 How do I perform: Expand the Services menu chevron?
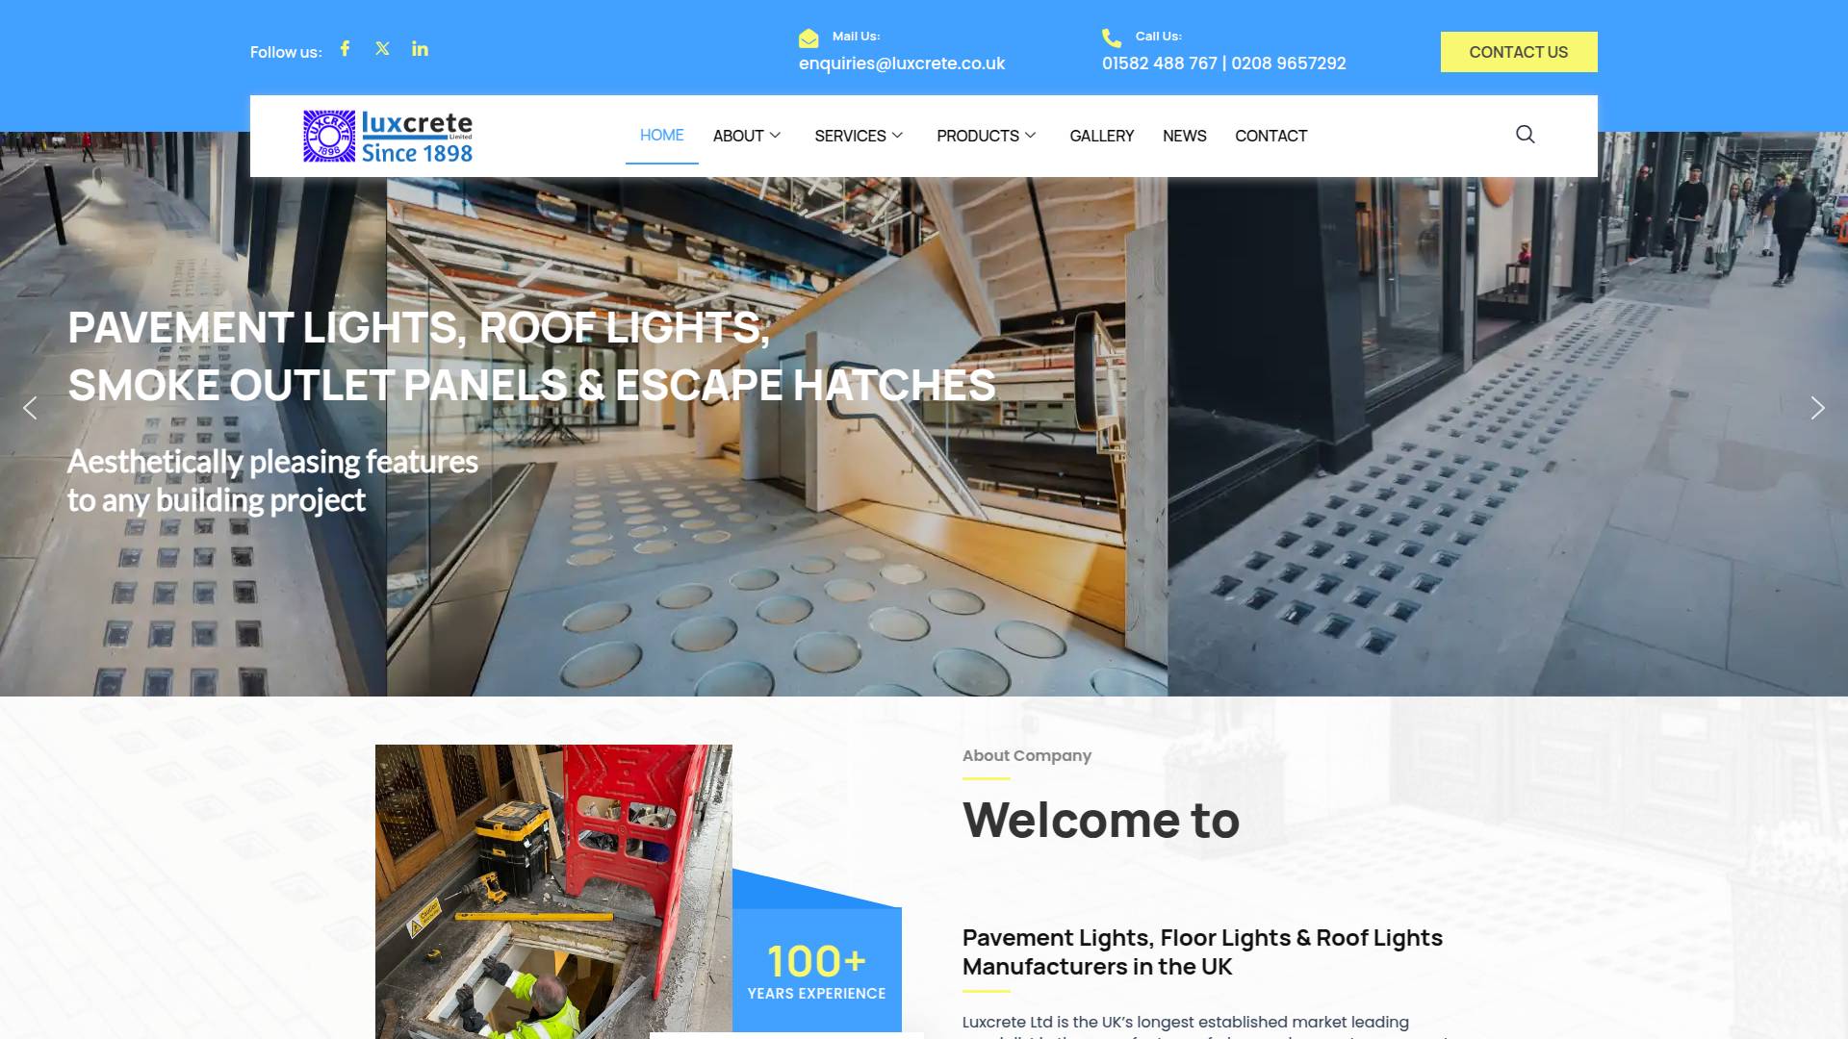(x=897, y=136)
